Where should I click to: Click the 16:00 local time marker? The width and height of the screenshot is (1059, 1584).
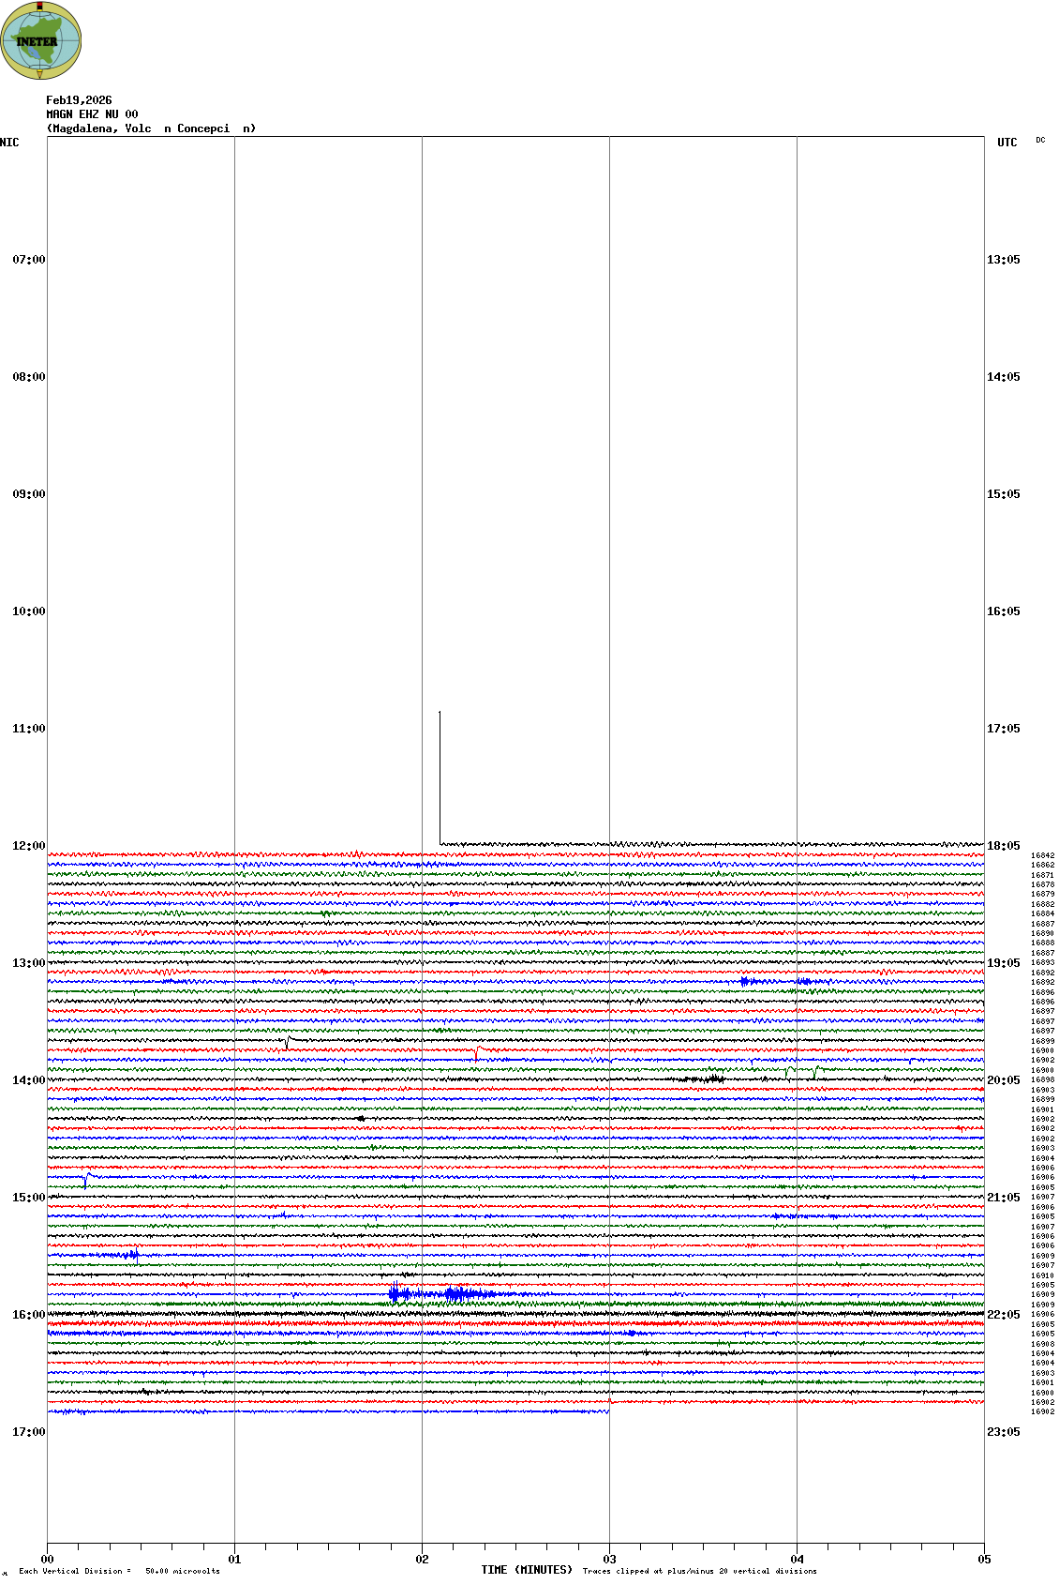(28, 1315)
